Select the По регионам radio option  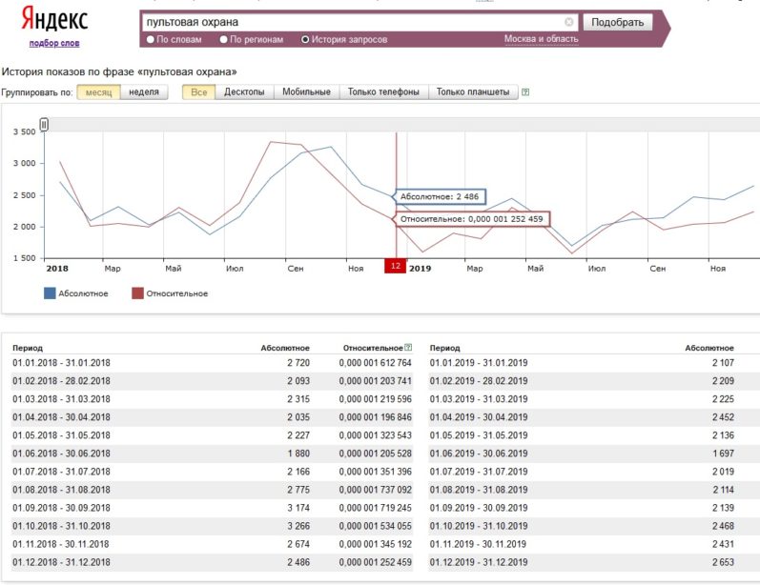223,40
